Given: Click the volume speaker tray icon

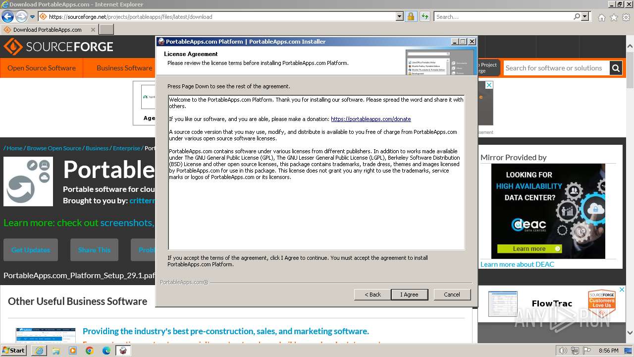Looking at the screenshot, I should click(563, 351).
